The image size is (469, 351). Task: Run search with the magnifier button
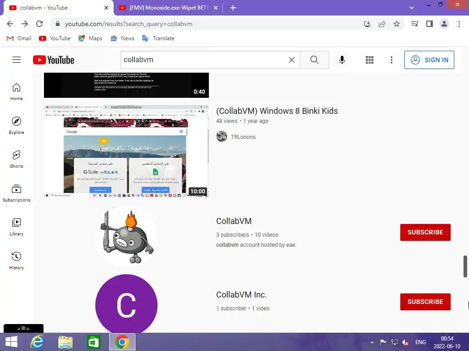coord(314,60)
